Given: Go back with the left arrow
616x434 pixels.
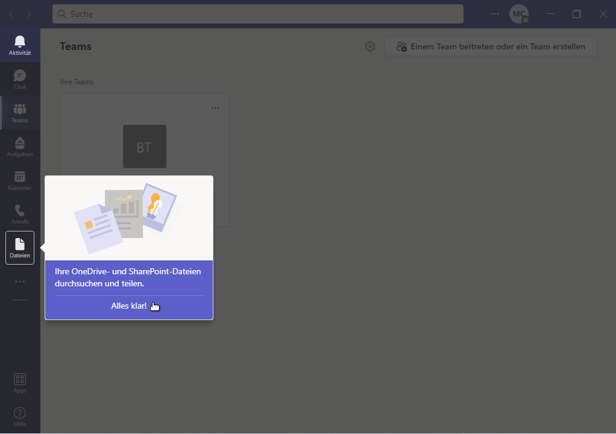Looking at the screenshot, I should pos(11,14).
